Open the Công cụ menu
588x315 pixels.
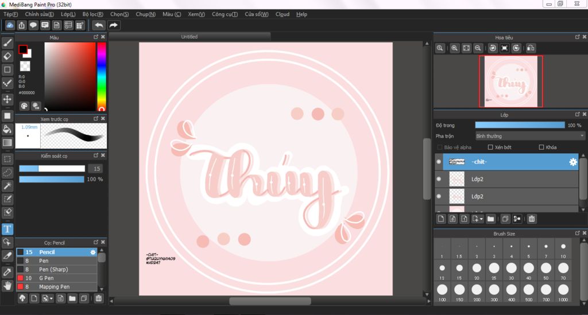coord(225,14)
